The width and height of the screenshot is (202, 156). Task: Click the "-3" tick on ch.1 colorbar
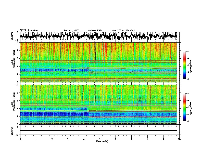pos(188,51)
